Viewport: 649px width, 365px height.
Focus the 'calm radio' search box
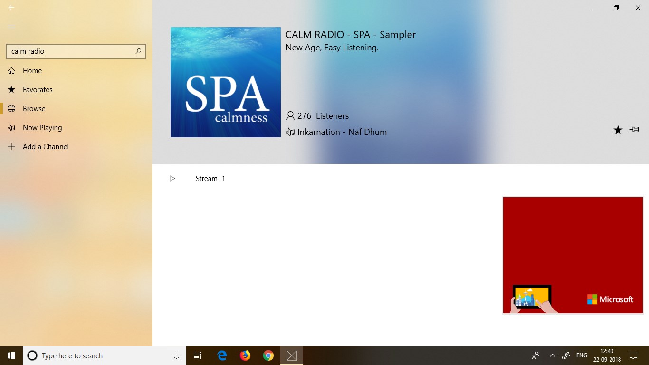point(76,51)
